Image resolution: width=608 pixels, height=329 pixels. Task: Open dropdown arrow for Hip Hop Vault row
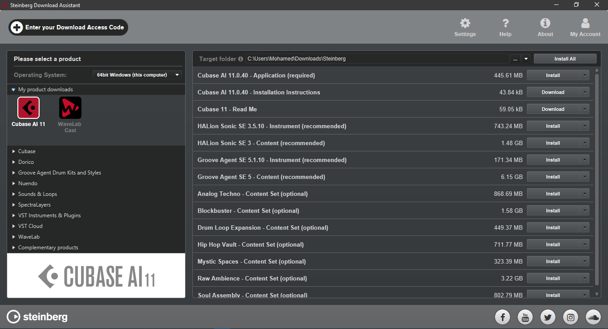pyautogui.click(x=585, y=244)
